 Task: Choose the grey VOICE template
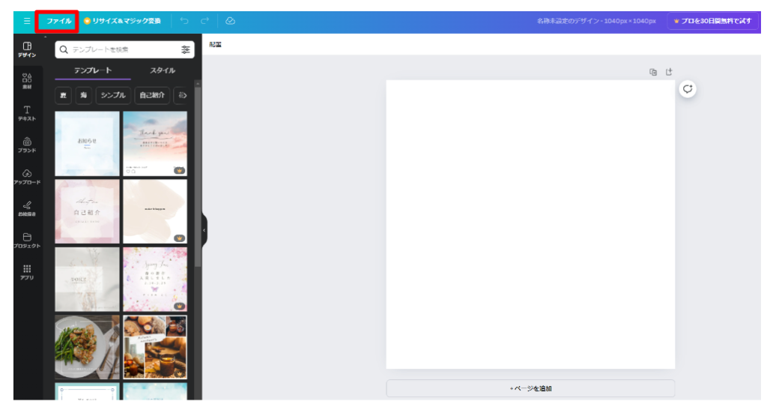[x=87, y=280]
